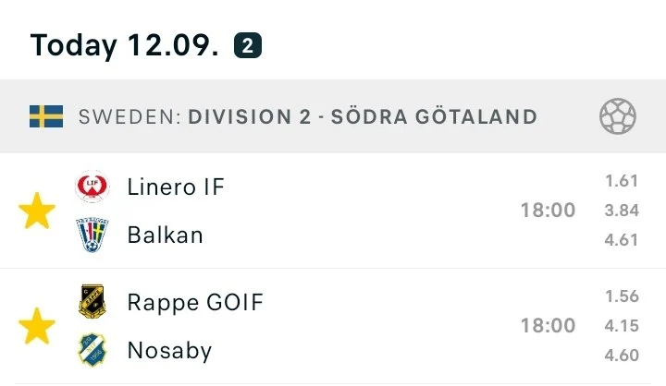Image resolution: width=666 pixels, height=386 pixels.
Task: Click the match count badge showing 2
Action: (247, 44)
